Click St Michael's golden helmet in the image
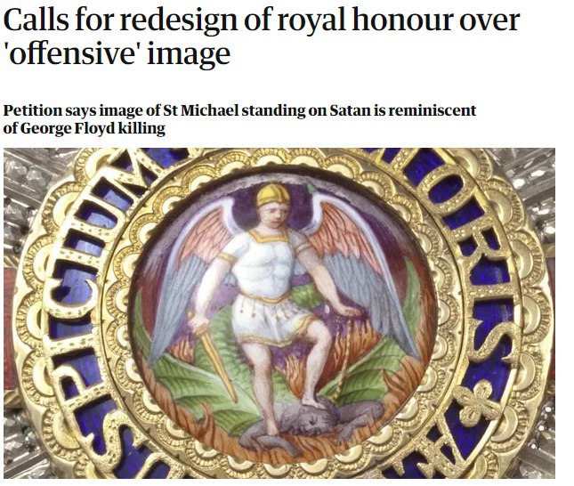 [x=273, y=195]
